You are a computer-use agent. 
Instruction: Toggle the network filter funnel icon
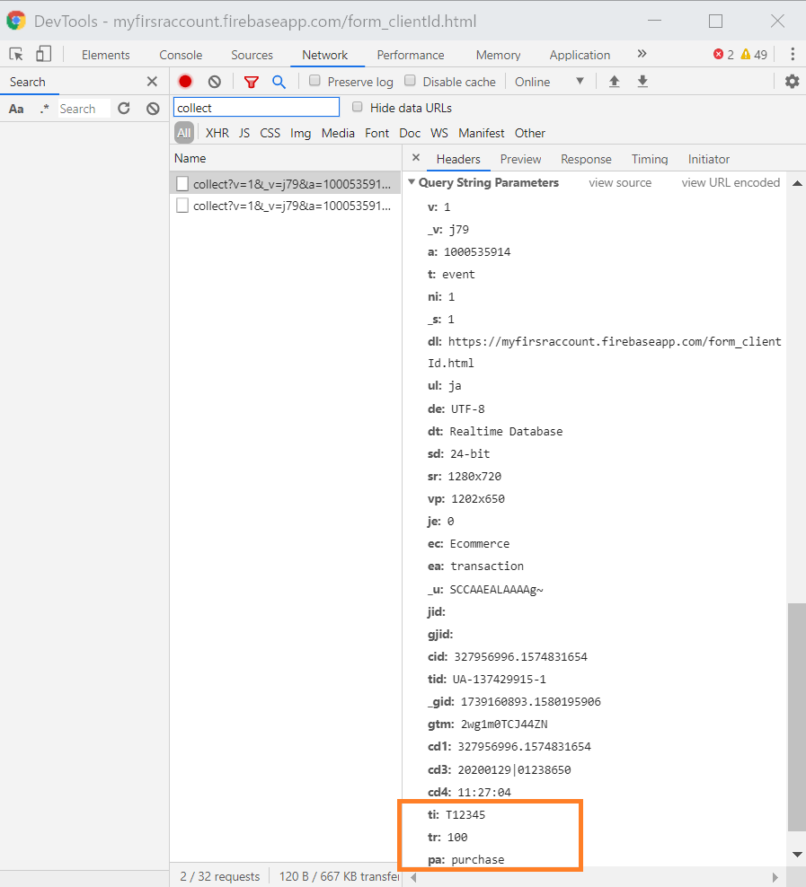click(x=252, y=82)
